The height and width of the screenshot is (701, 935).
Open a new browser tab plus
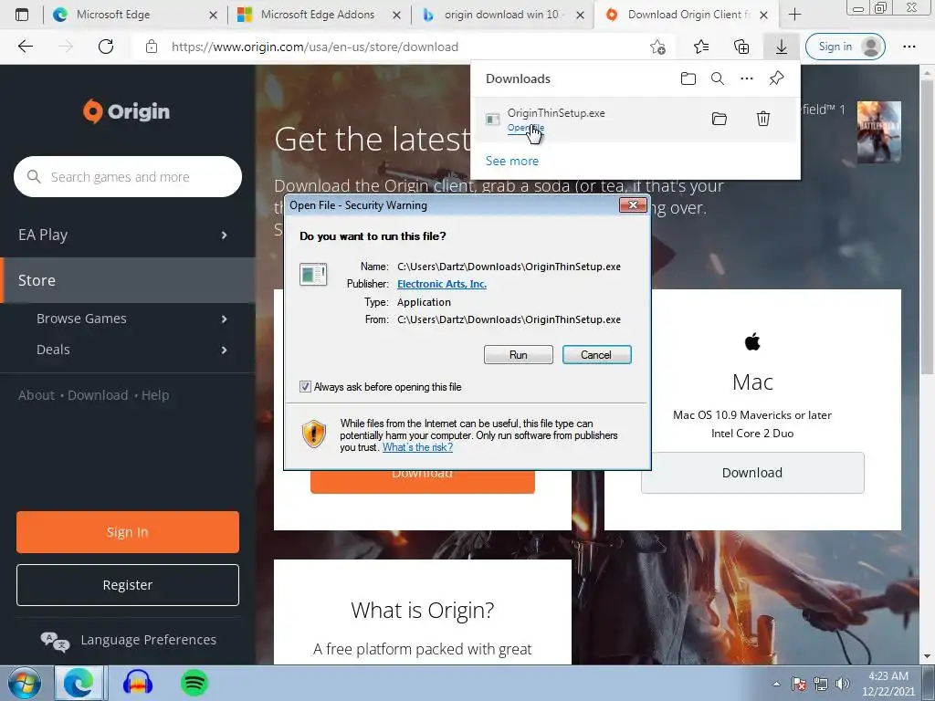[x=794, y=15]
